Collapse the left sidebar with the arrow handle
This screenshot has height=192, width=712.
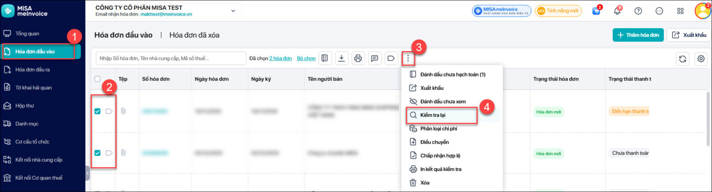pos(88,173)
